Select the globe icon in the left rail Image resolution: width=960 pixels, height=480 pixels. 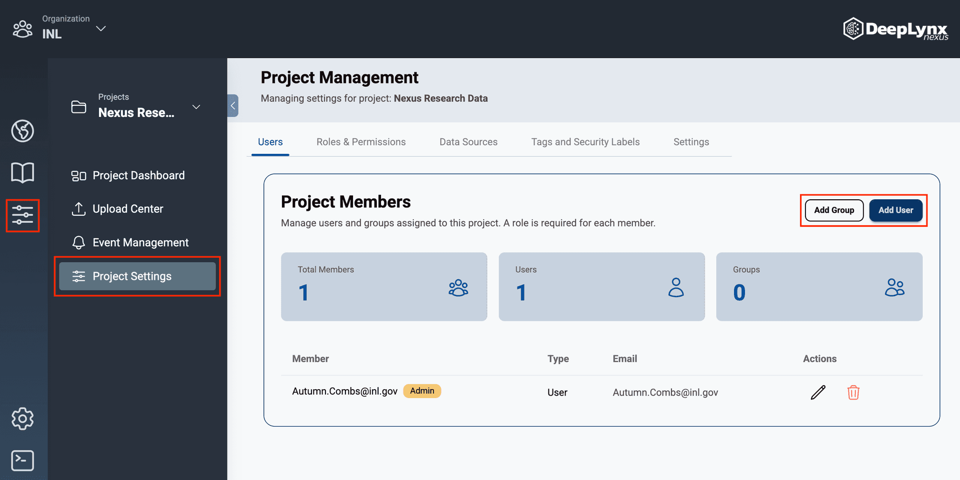[x=22, y=131]
